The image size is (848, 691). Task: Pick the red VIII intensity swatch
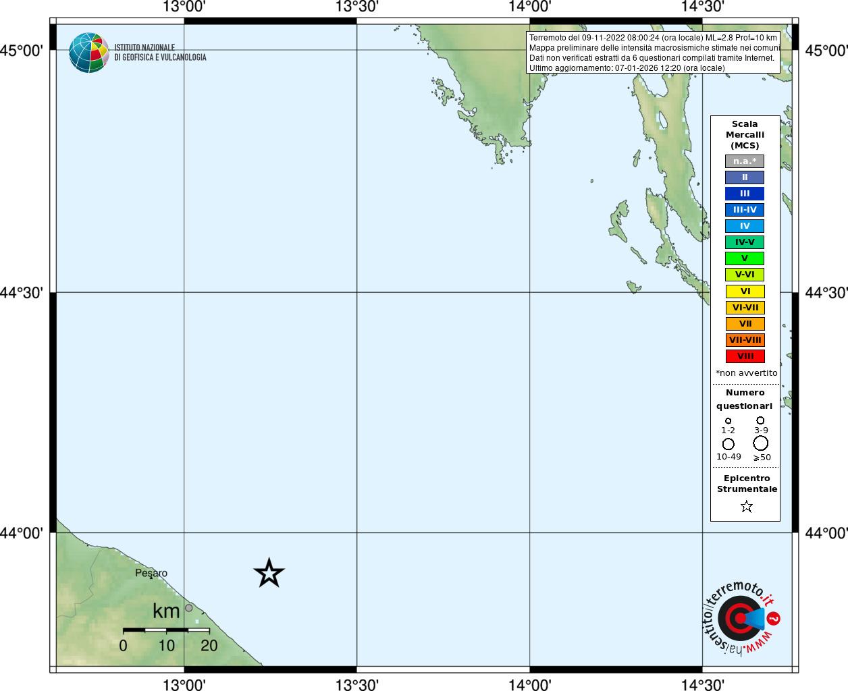click(x=745, y=356)
